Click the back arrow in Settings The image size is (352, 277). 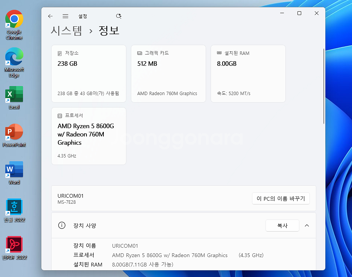click(50, 16)
